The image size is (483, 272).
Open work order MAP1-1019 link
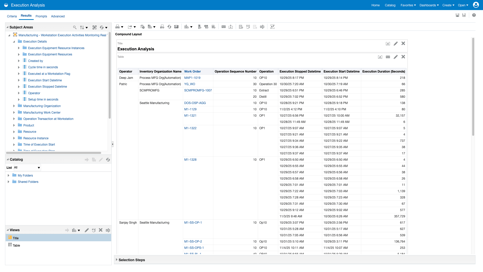tap(192, 78)
